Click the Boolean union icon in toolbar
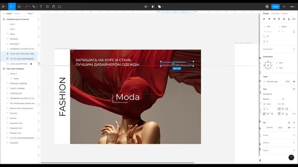298x167 pixels. 159,6
